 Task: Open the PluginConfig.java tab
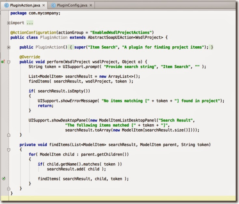pyautogui.click(x=71, y=5)
